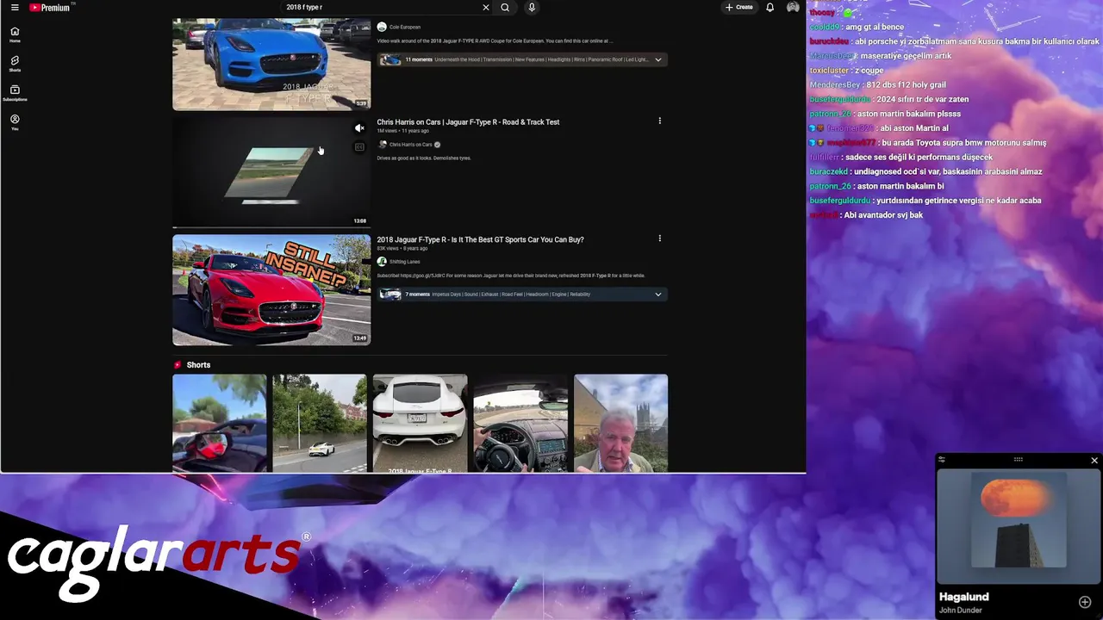Viewport: 1103px width, 620px height.
Task: Click the Hagalund album artwork
Action: click(1018, 521)
